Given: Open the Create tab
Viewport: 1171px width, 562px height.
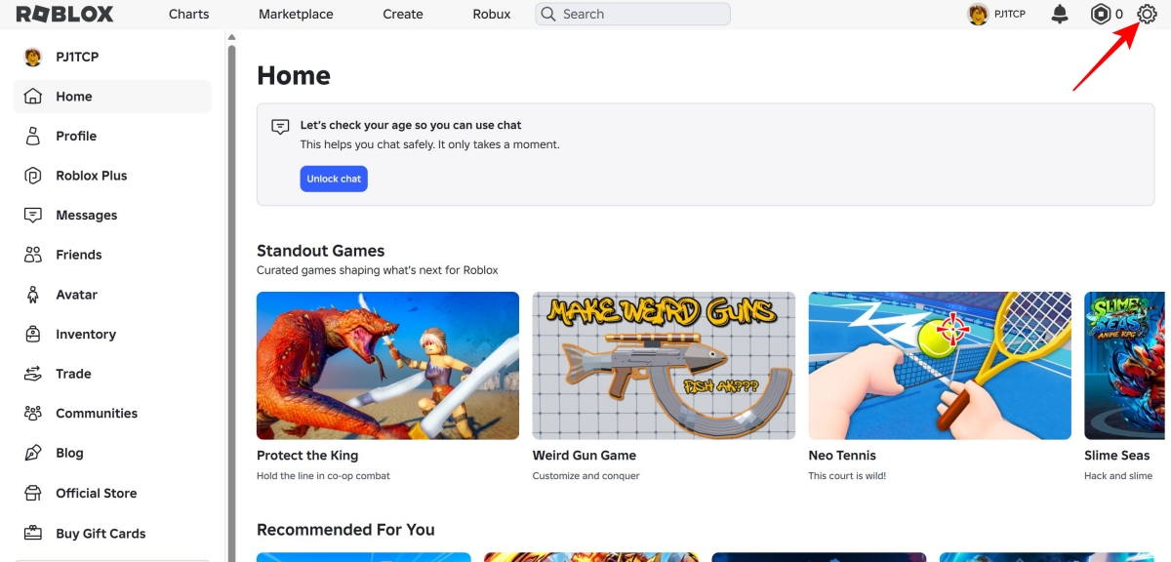Looking at the screenshot, I should pyautogui.click(x=403, y=14).
